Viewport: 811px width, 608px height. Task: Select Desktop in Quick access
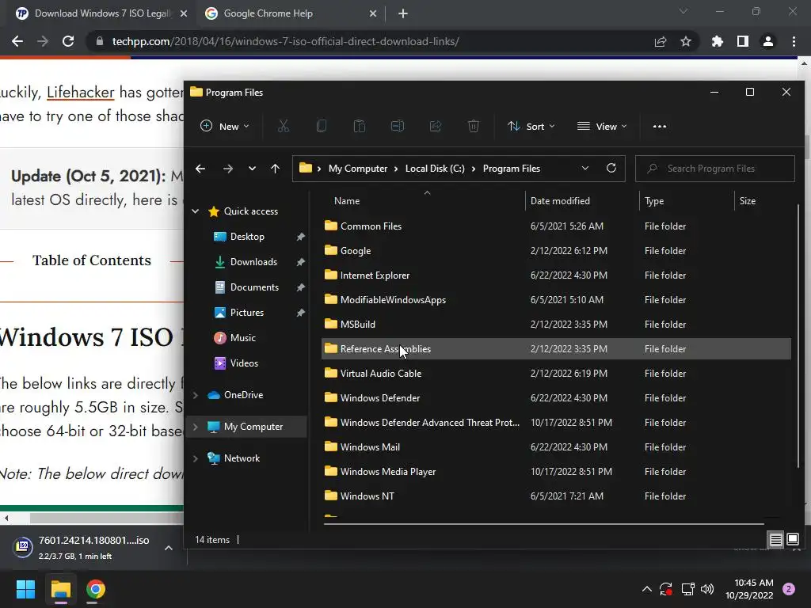click(247, 236)
